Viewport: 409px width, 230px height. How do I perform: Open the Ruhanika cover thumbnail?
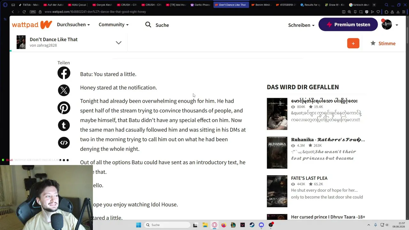tap(277, 153)
